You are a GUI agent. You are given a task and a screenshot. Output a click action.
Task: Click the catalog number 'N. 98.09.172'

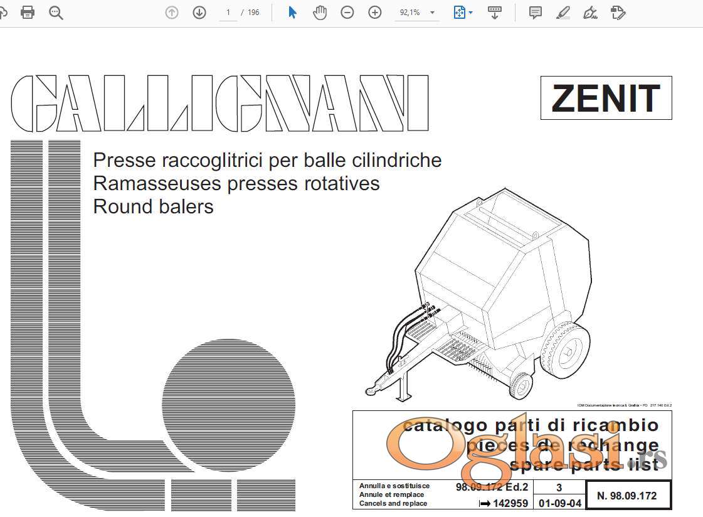point(626,496)
